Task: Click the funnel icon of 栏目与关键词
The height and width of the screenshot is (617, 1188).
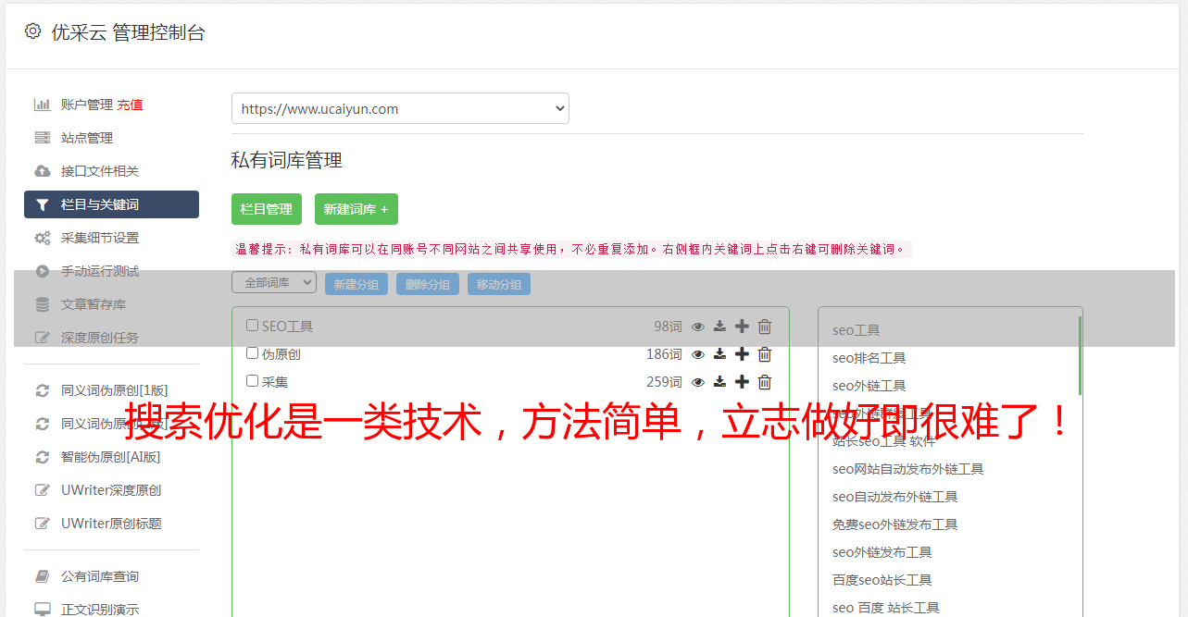Action: point(43,204)
